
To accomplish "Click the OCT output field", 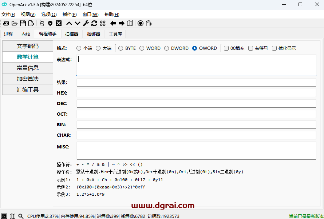I will tap(196, 114).
